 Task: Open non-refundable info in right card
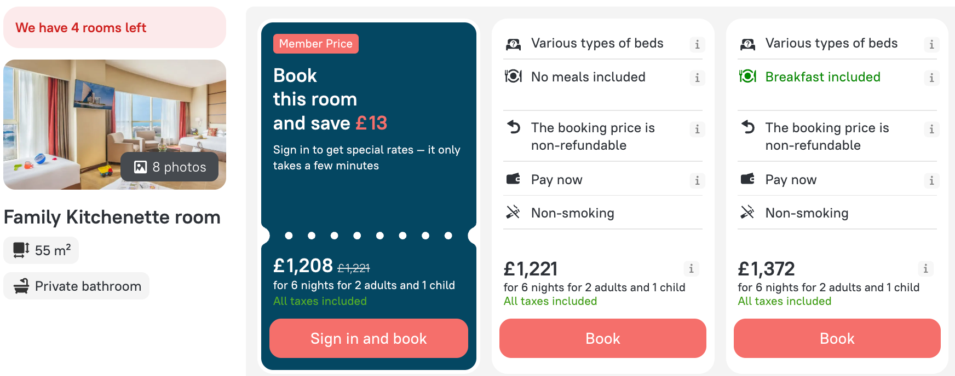pyautogui.click(x=931, y=129)
